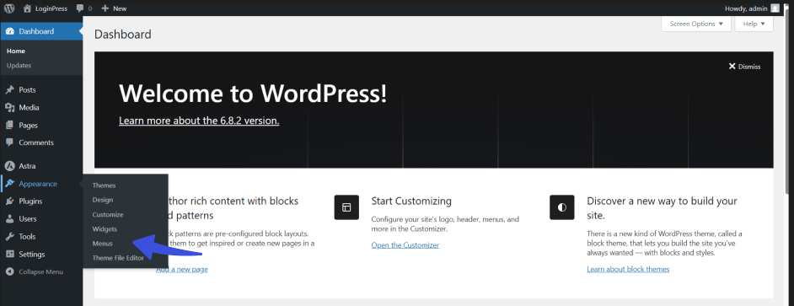The height and width of the screenshot is (306, 794).
Task: Click Collapse Menu label
Action: 41,272
